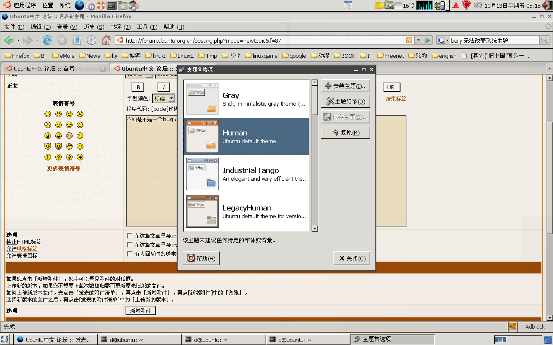
Task: Launch the terminal from the top panel
Action: point(112,6)
